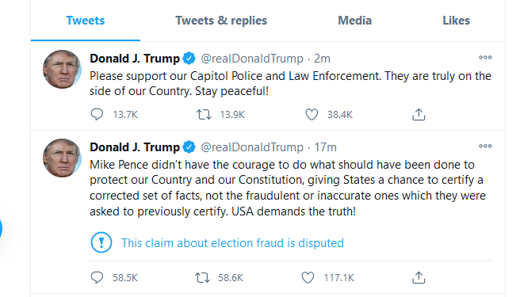
Task: Click the profile avatar on the Pence tweet
Action: click(x=62, y=158)
